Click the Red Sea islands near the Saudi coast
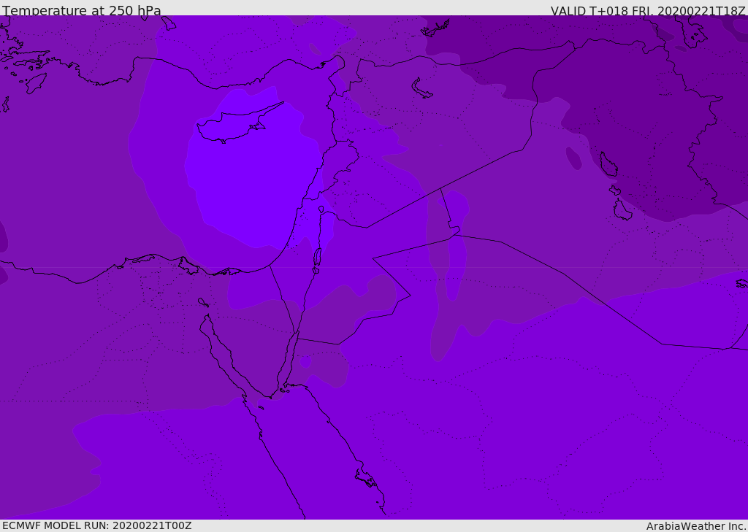 pos(367,478)
